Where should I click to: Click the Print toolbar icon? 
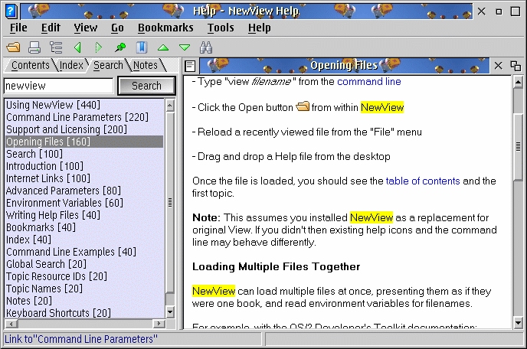(34, 47)
